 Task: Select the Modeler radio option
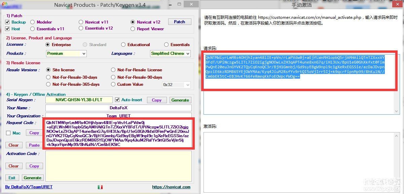click(x=33, y=22)
